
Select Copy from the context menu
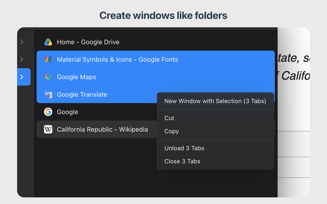click(x=215, y=131)
